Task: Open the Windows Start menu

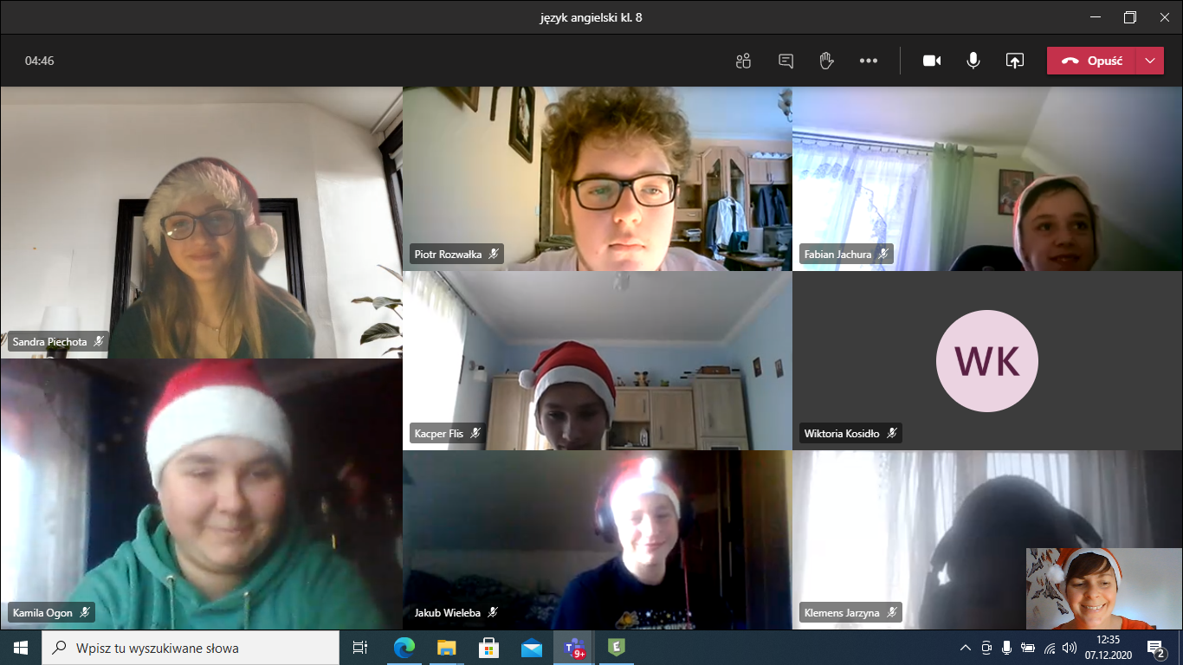Action: coord(21,648)
